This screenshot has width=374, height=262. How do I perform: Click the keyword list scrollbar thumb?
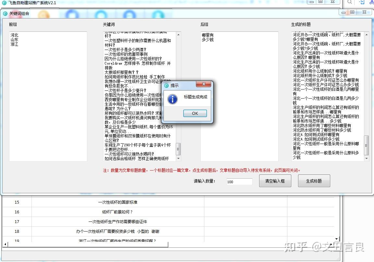(178, 149)
